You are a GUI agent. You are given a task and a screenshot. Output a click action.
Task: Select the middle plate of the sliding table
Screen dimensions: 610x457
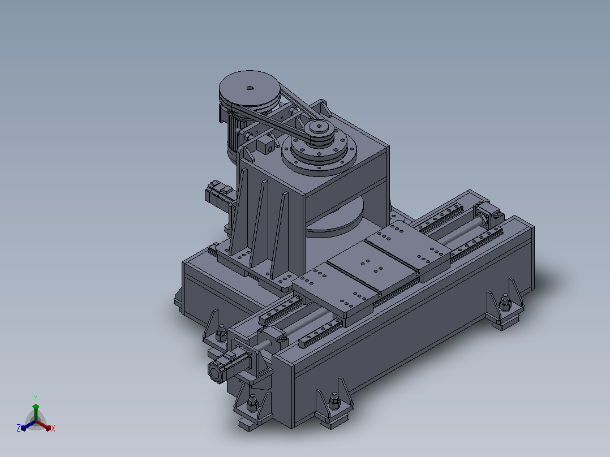pyautogui.click(x=373, y=266)
